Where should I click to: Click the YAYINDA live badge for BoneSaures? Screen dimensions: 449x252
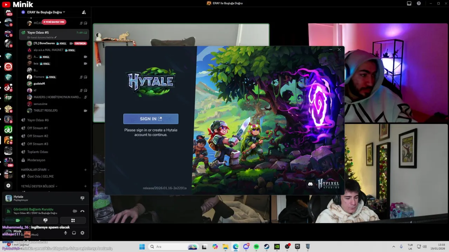tap(80, 43)
